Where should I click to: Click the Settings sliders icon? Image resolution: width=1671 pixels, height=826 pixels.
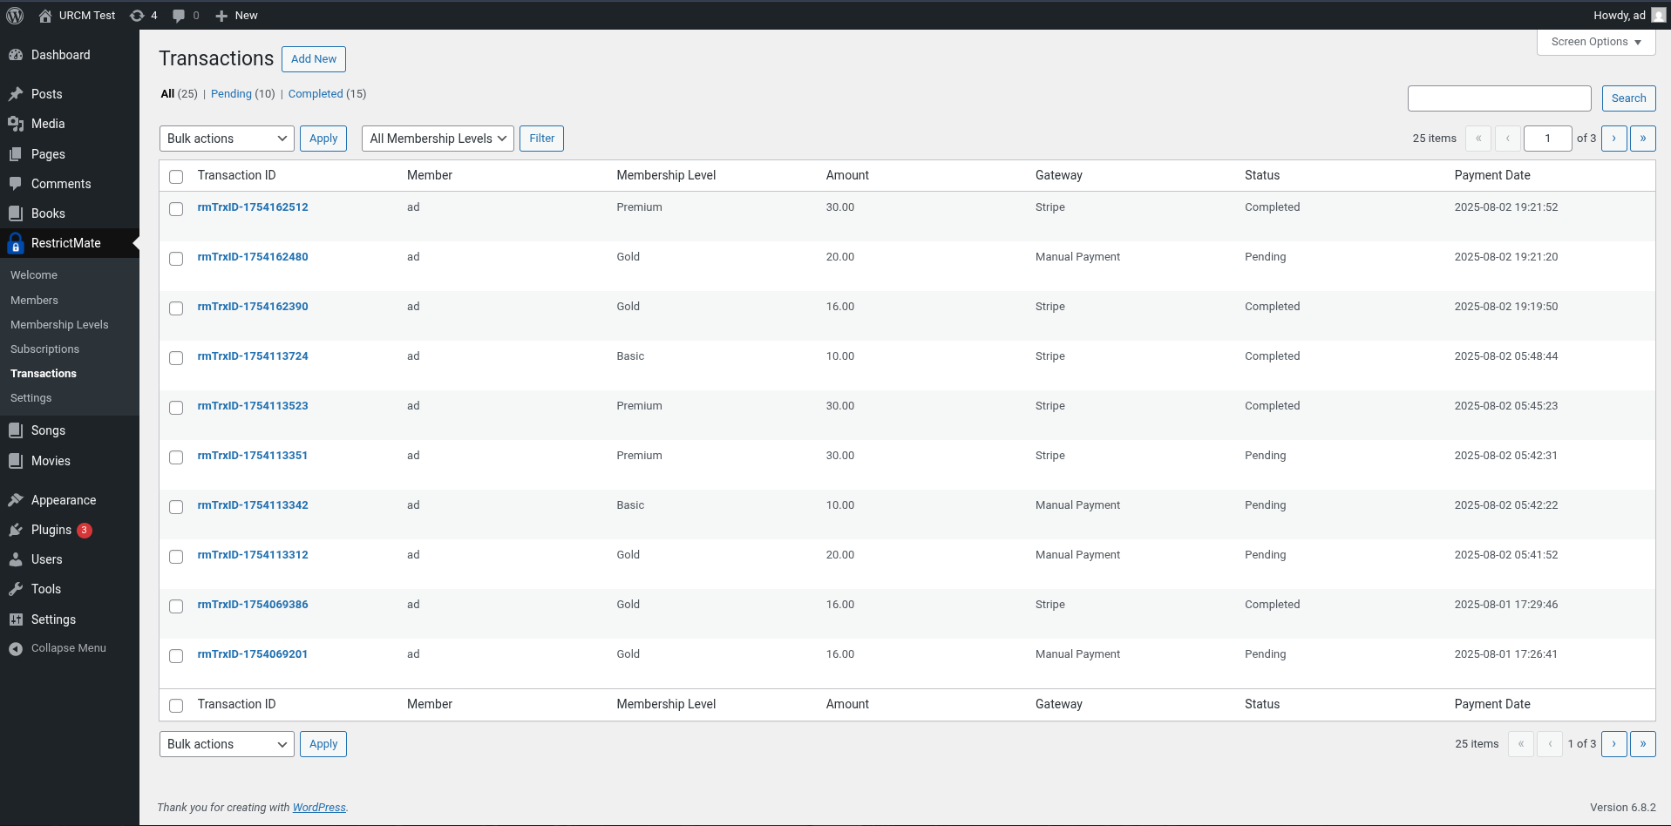tap(16, 619)
